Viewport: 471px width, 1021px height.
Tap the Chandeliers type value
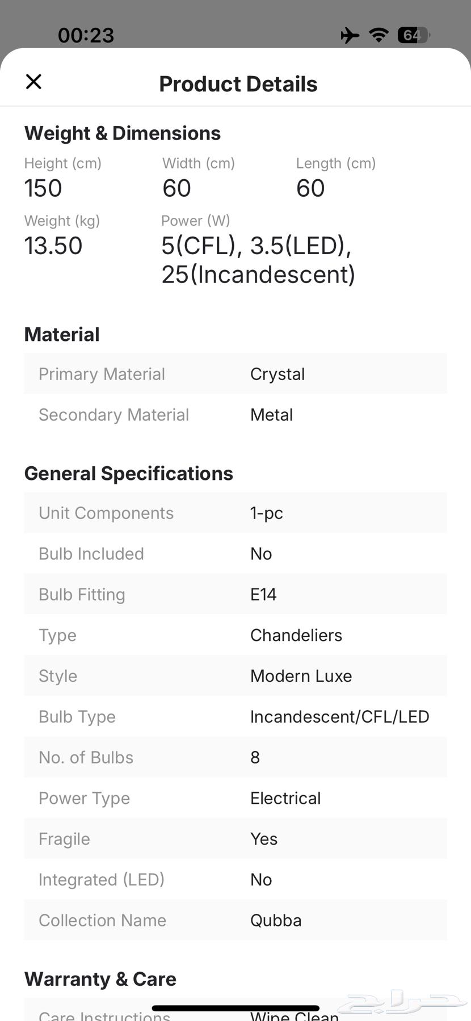[x=296, y=635]
